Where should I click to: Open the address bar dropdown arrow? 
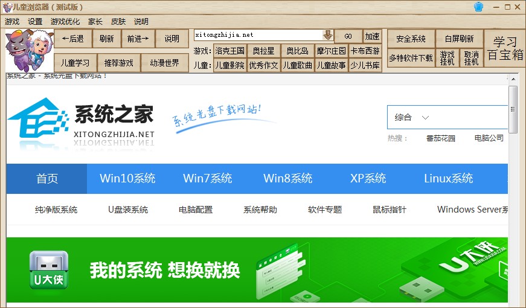click(328, 35)
